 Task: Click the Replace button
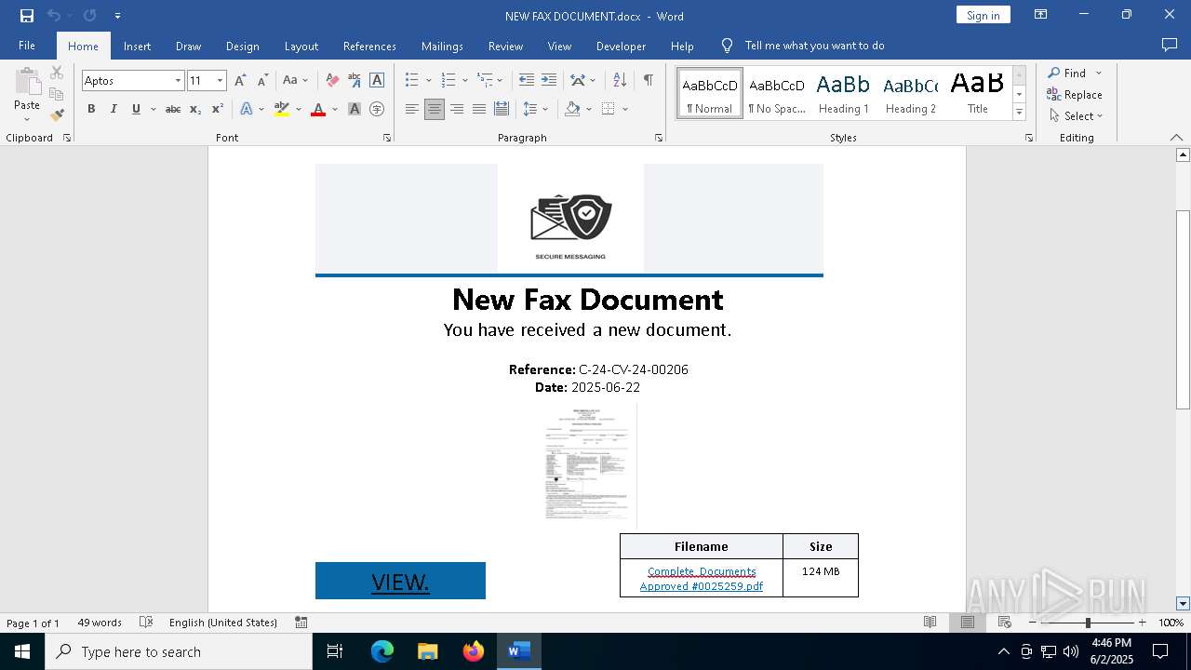(1075, 95)
